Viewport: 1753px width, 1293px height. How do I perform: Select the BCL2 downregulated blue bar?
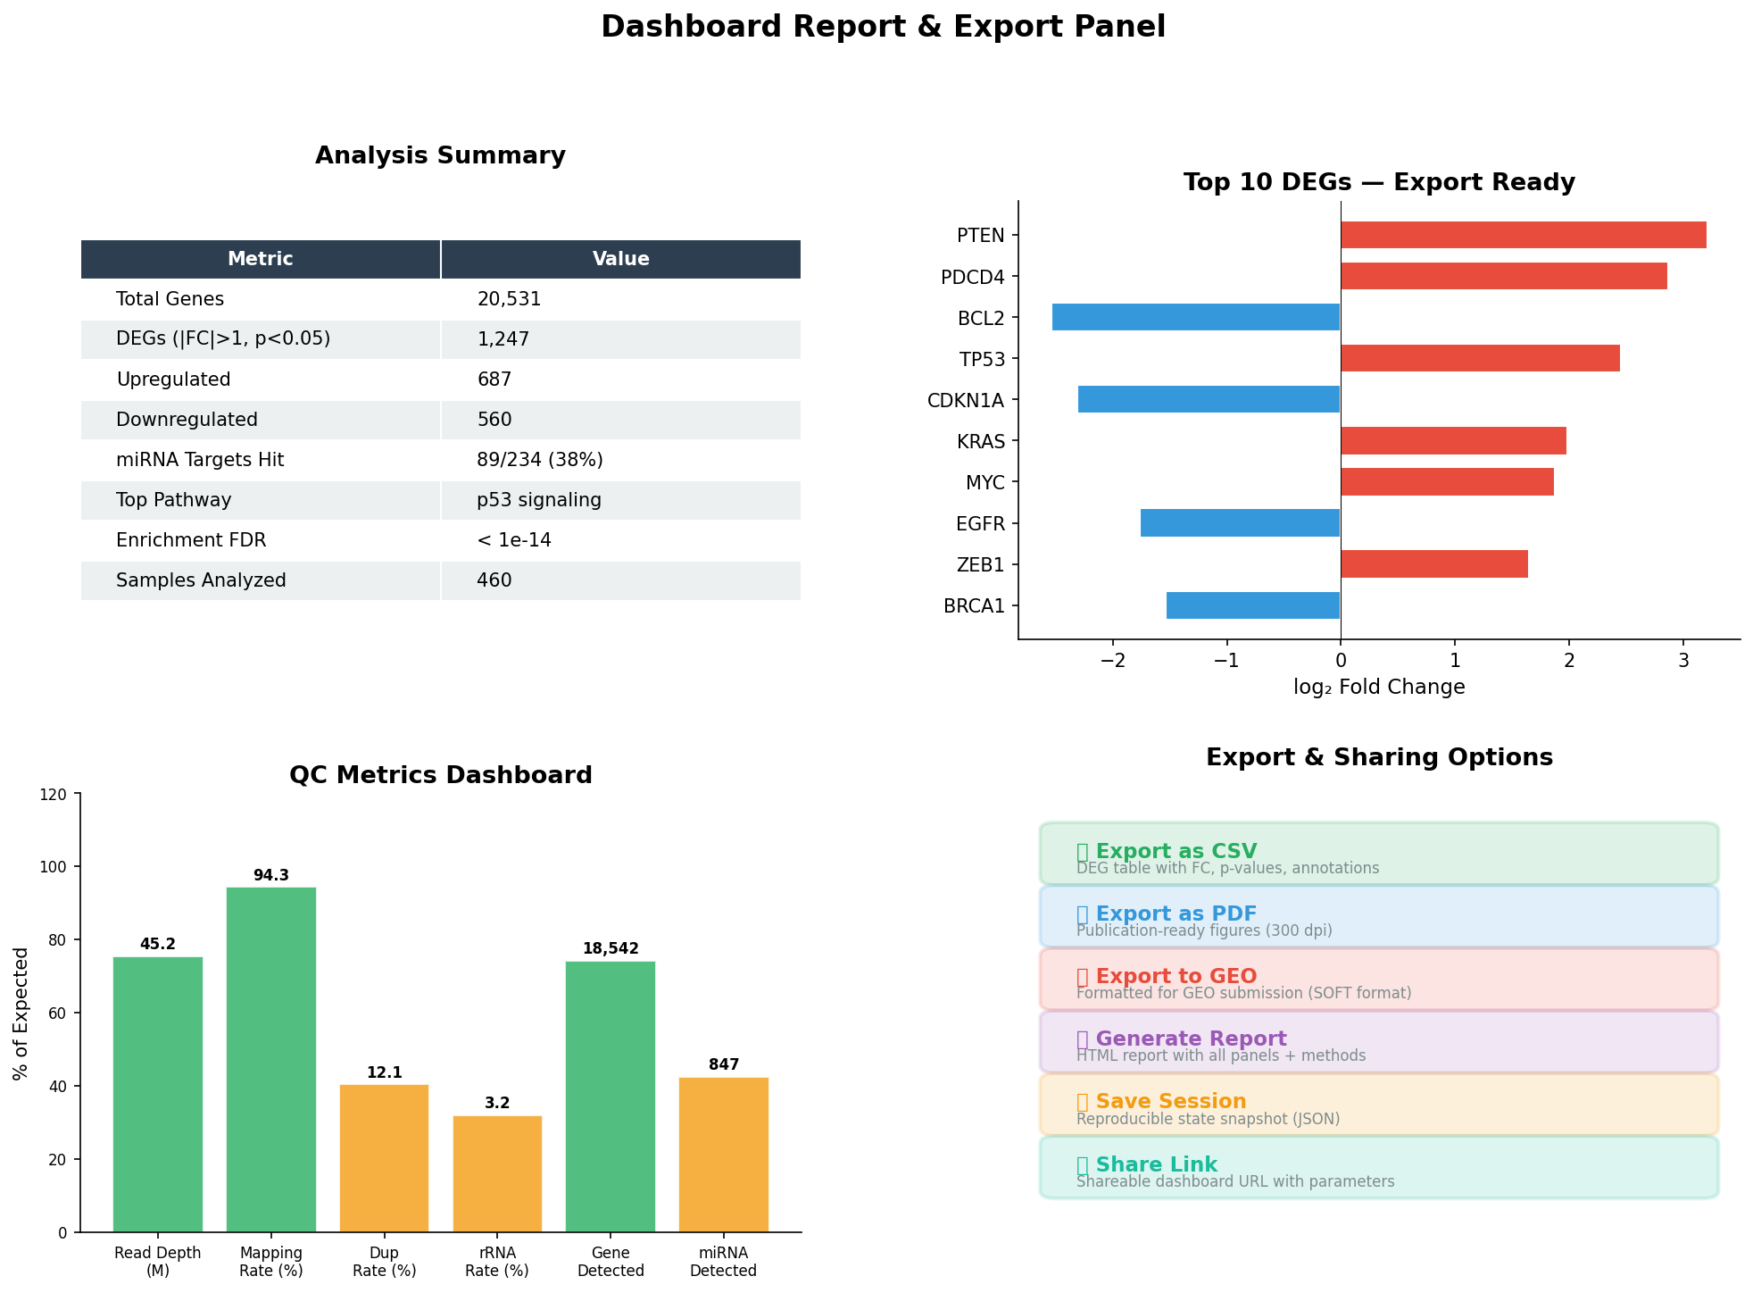[1196, 317]
